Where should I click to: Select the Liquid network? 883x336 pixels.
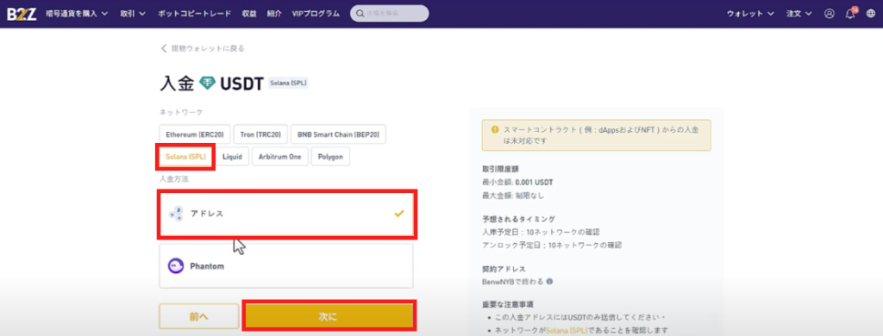232,157
